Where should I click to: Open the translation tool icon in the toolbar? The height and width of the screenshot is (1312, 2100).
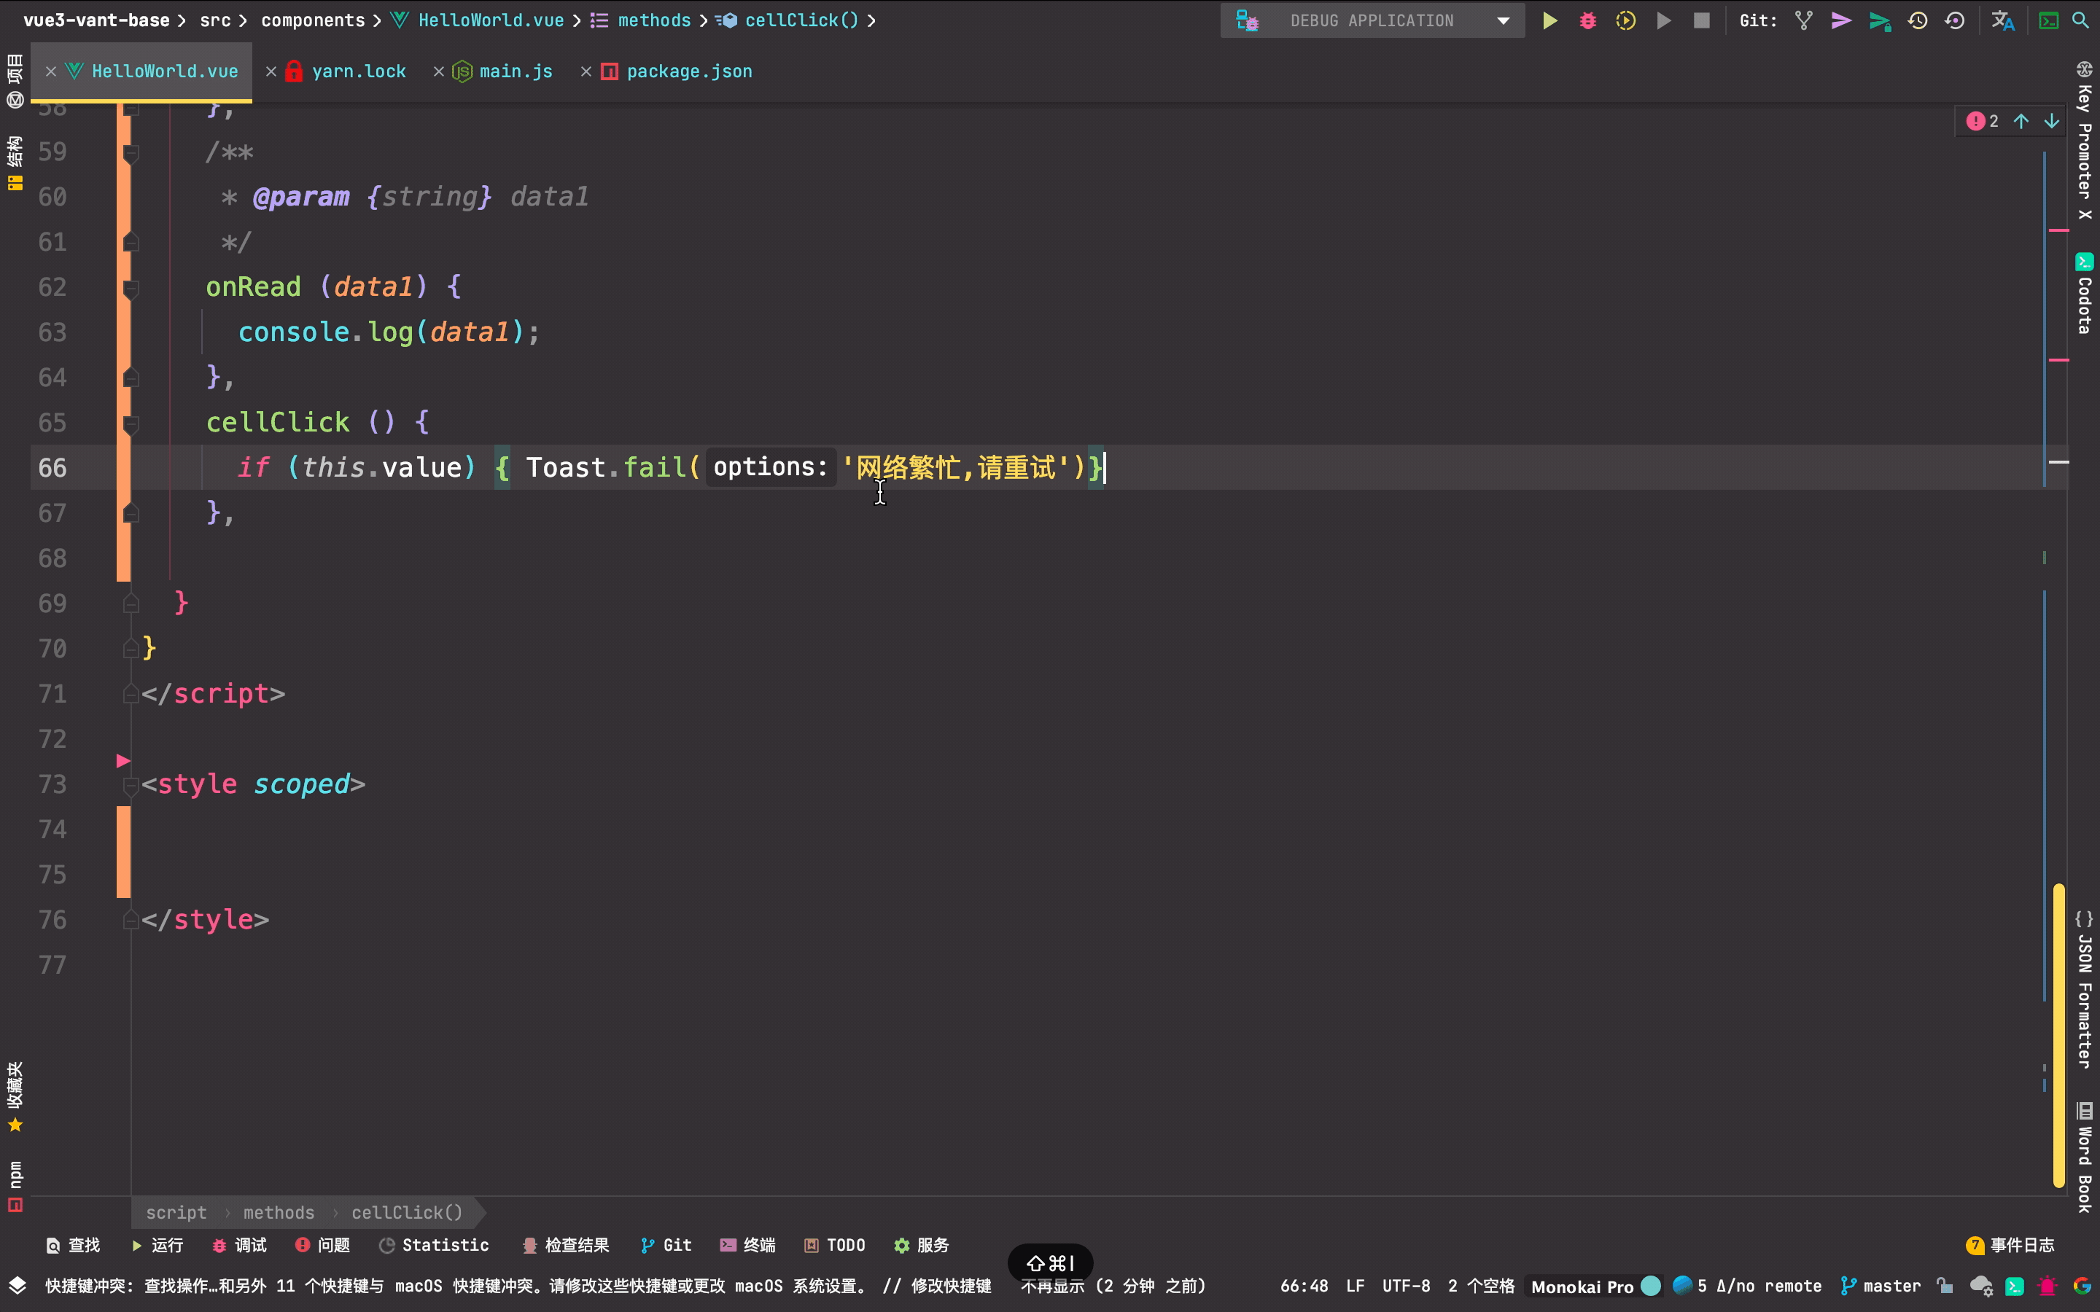[2004, 20]
